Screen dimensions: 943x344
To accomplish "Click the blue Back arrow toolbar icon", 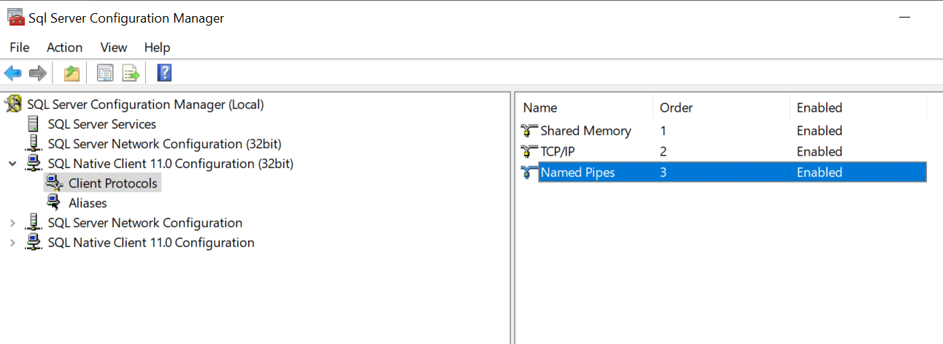I will coord(12,73).
